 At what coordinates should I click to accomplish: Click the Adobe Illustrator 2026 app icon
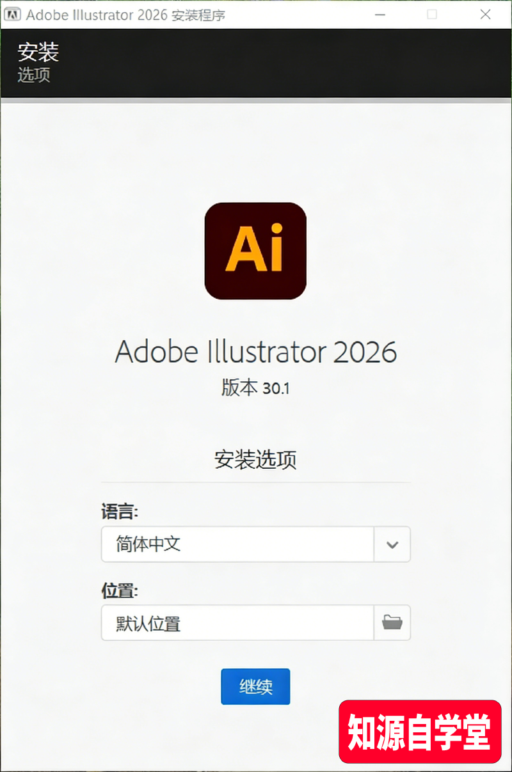[x=255, y=251]
